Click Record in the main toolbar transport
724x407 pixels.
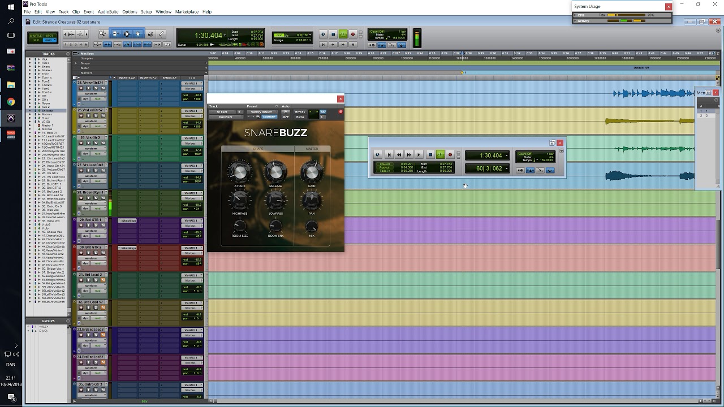pos(352,34)
